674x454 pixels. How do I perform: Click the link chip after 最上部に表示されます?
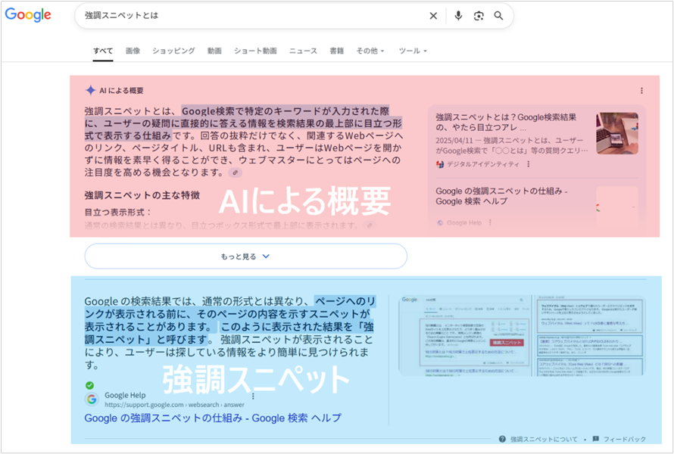370,225
